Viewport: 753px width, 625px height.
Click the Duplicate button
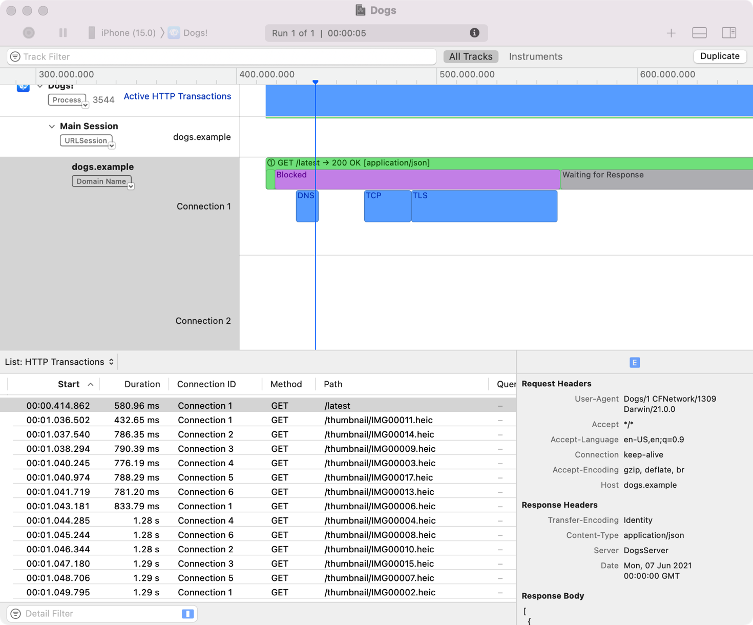point(720,56)
